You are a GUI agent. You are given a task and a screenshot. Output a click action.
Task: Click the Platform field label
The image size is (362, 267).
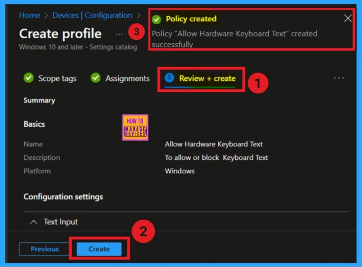(37, 171)
